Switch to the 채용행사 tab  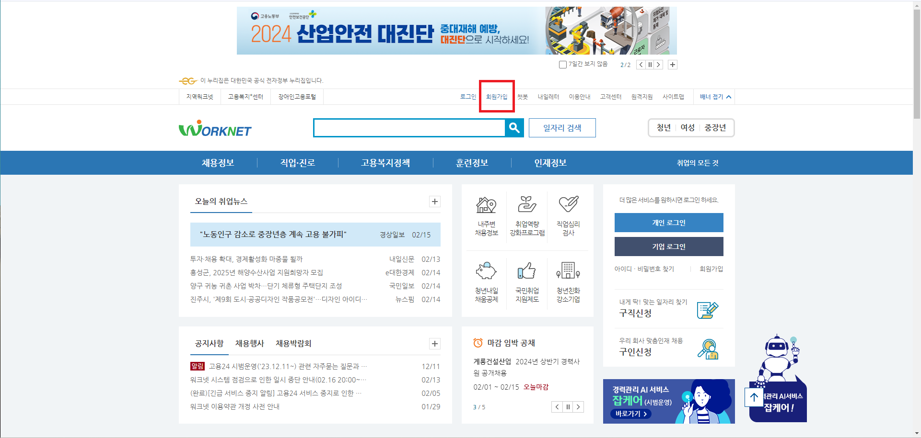pos(249,343)
